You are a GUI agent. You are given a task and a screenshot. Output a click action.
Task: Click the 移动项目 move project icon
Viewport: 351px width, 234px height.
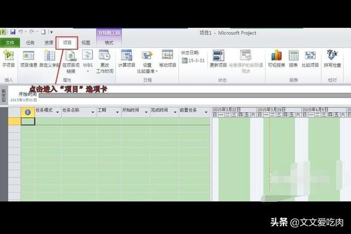[168, 58]
